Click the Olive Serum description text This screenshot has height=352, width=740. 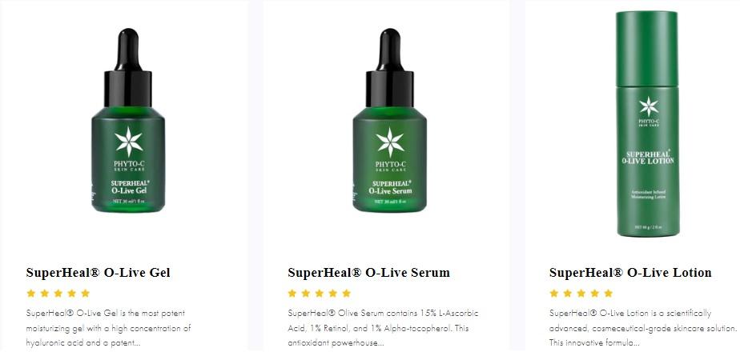coord(383,328)
